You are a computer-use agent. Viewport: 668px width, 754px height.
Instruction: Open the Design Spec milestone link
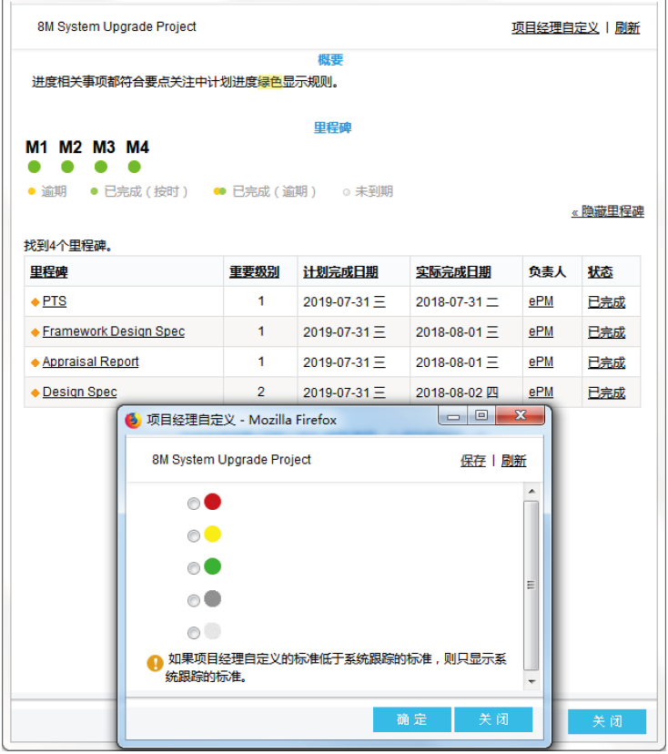(x=80, y=392)
